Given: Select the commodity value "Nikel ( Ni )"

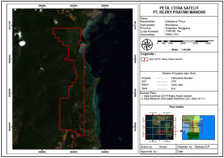Looking at the screenshot, I should [x=172, y=34].
